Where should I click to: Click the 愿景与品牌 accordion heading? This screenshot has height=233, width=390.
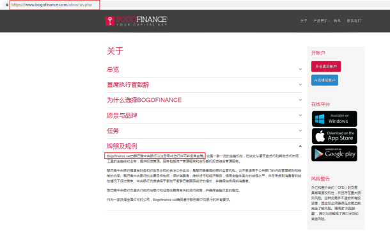(x=122, y=115)
